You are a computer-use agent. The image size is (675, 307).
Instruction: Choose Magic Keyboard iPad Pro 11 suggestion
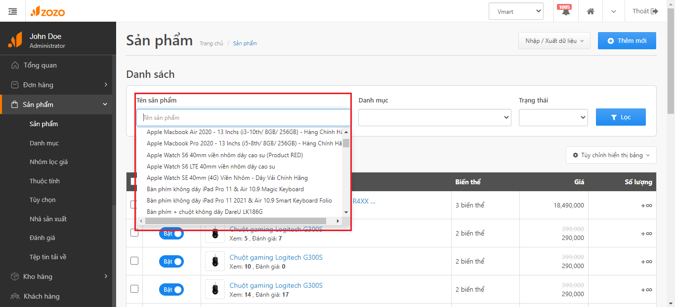coord(225,189)
